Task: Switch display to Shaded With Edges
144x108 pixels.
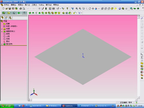Action: [112, 9]
